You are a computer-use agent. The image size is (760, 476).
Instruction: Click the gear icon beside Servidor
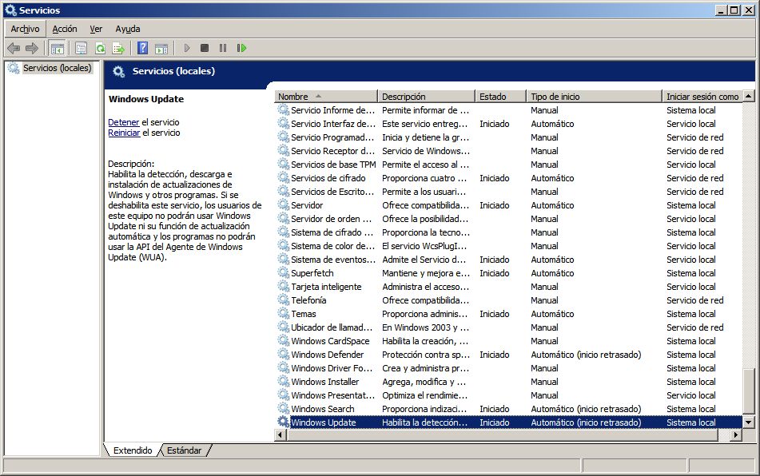283,204
